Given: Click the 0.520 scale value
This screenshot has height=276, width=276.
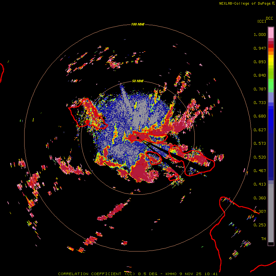Looking at the screenshot, I should point(260,157).
